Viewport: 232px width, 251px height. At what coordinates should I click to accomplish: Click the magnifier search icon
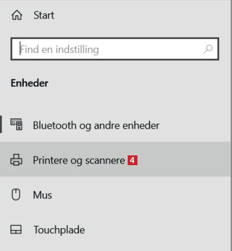coord(208,49)
